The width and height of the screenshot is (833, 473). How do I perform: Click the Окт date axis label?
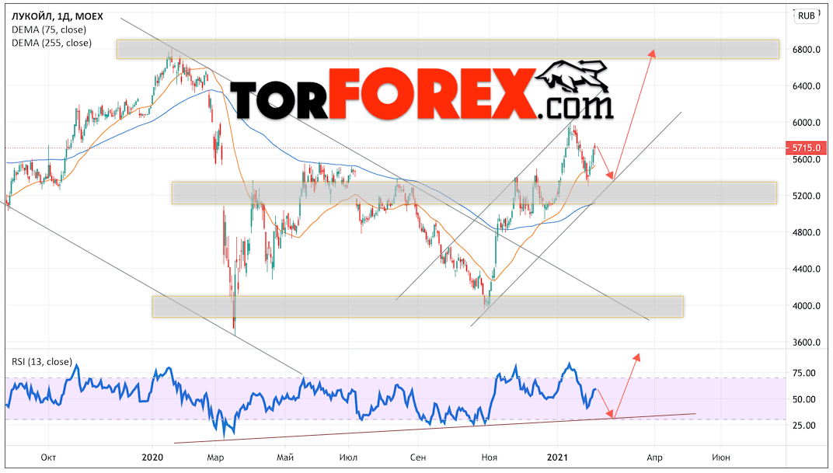point(48,457)
